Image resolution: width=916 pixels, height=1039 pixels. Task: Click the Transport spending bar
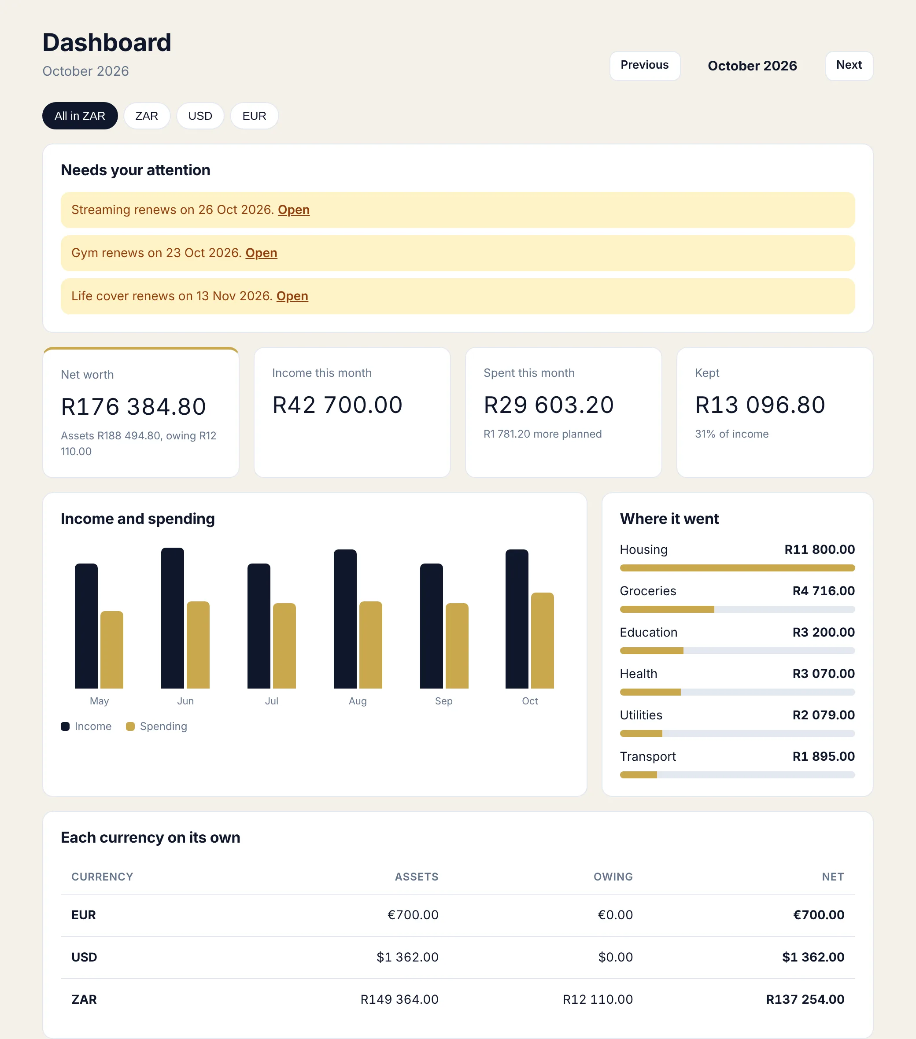coord(737,775)
